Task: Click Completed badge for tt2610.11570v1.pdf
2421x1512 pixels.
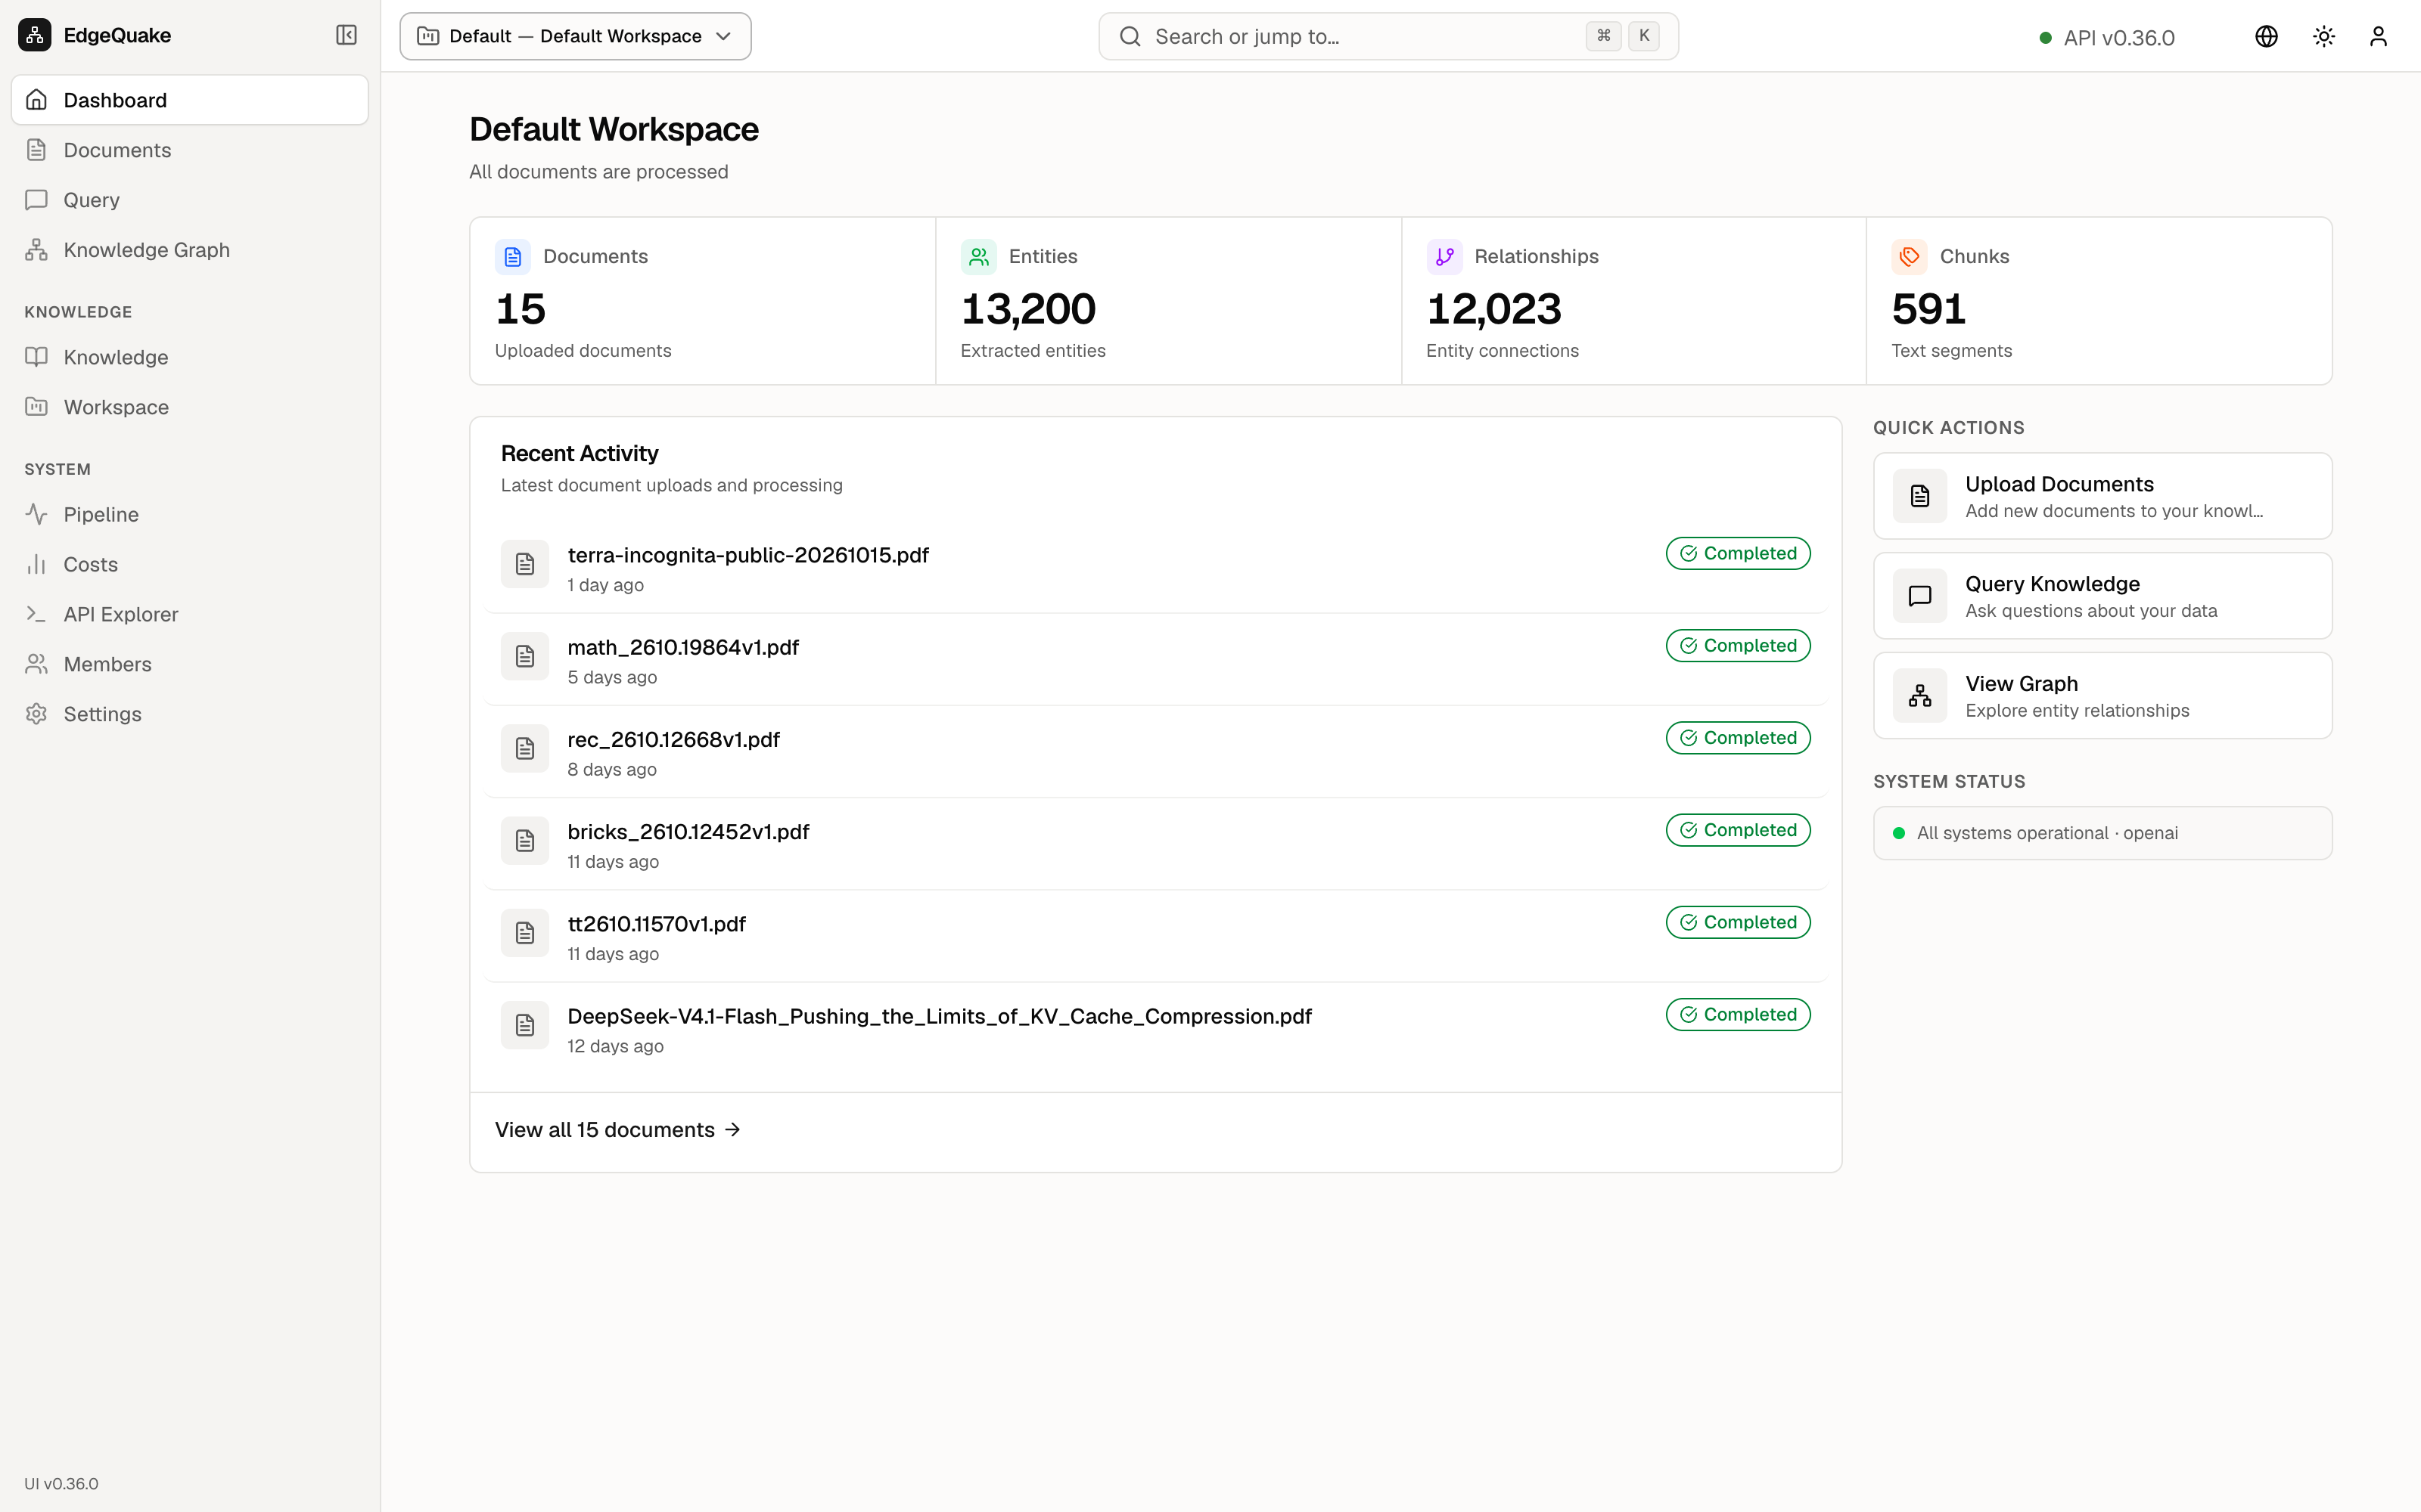Action: pyautogui.click(x=1738, y=922)
